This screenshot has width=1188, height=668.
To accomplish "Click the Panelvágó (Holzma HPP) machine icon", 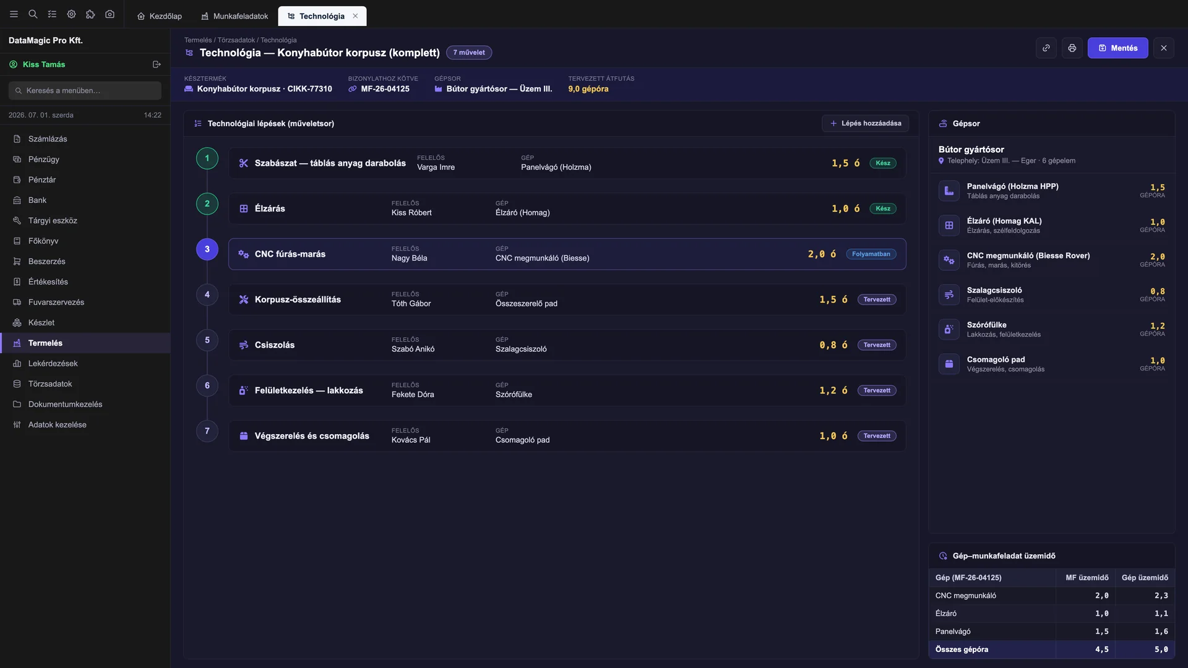I will (x=949, y=191).
